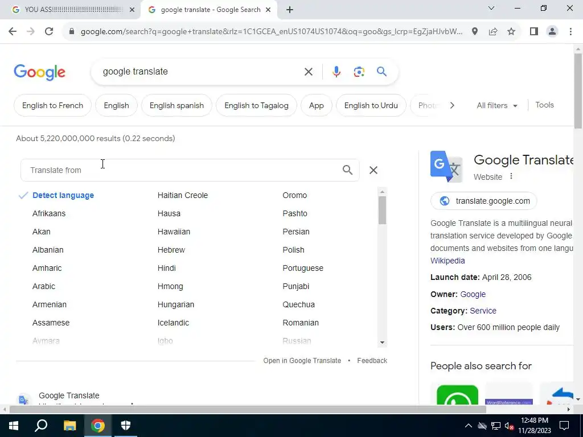Open the tab search dropdown chevron
The image size is (583, 437).
pos(491,8)
